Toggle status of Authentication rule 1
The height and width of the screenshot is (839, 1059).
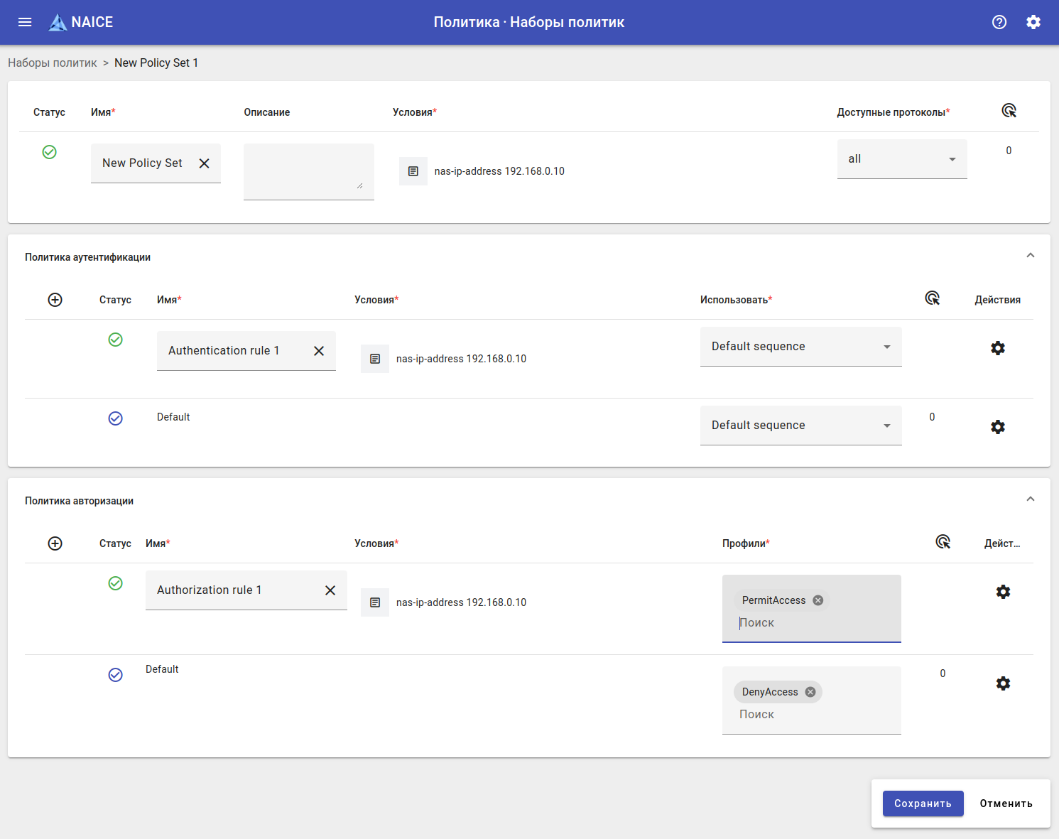point(115,340)
